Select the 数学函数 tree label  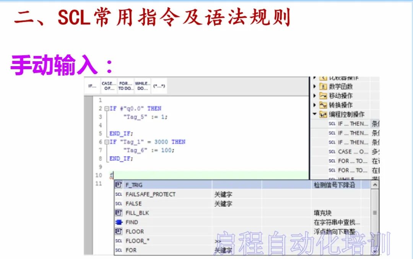point(341,86)
